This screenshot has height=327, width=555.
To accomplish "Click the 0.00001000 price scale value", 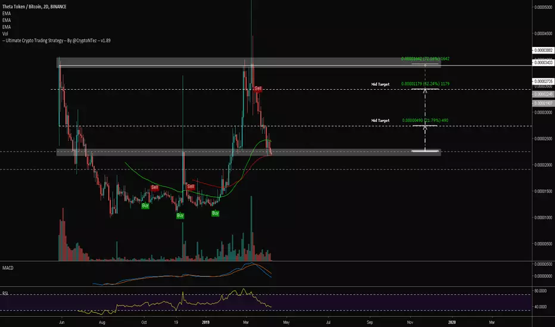I will pyautogui.click(x=543, y=218).
